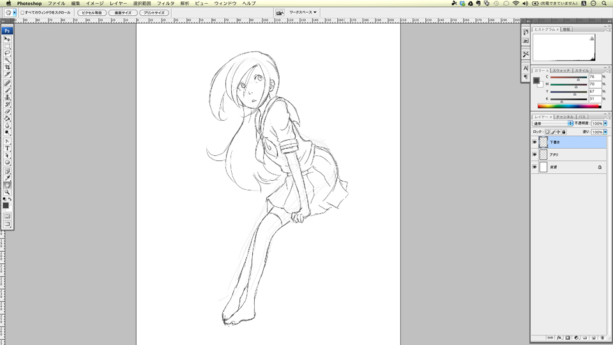Screen dimensions: 613x345
Task: Select the Crop tool
Action: pyautogui.click(x=7, y=67)
